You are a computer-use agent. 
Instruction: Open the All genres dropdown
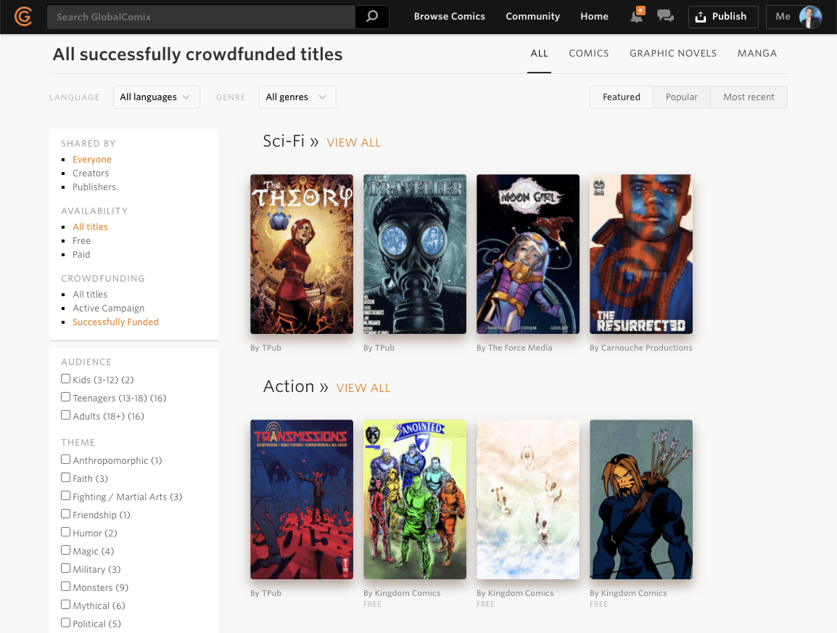(297, 97)
